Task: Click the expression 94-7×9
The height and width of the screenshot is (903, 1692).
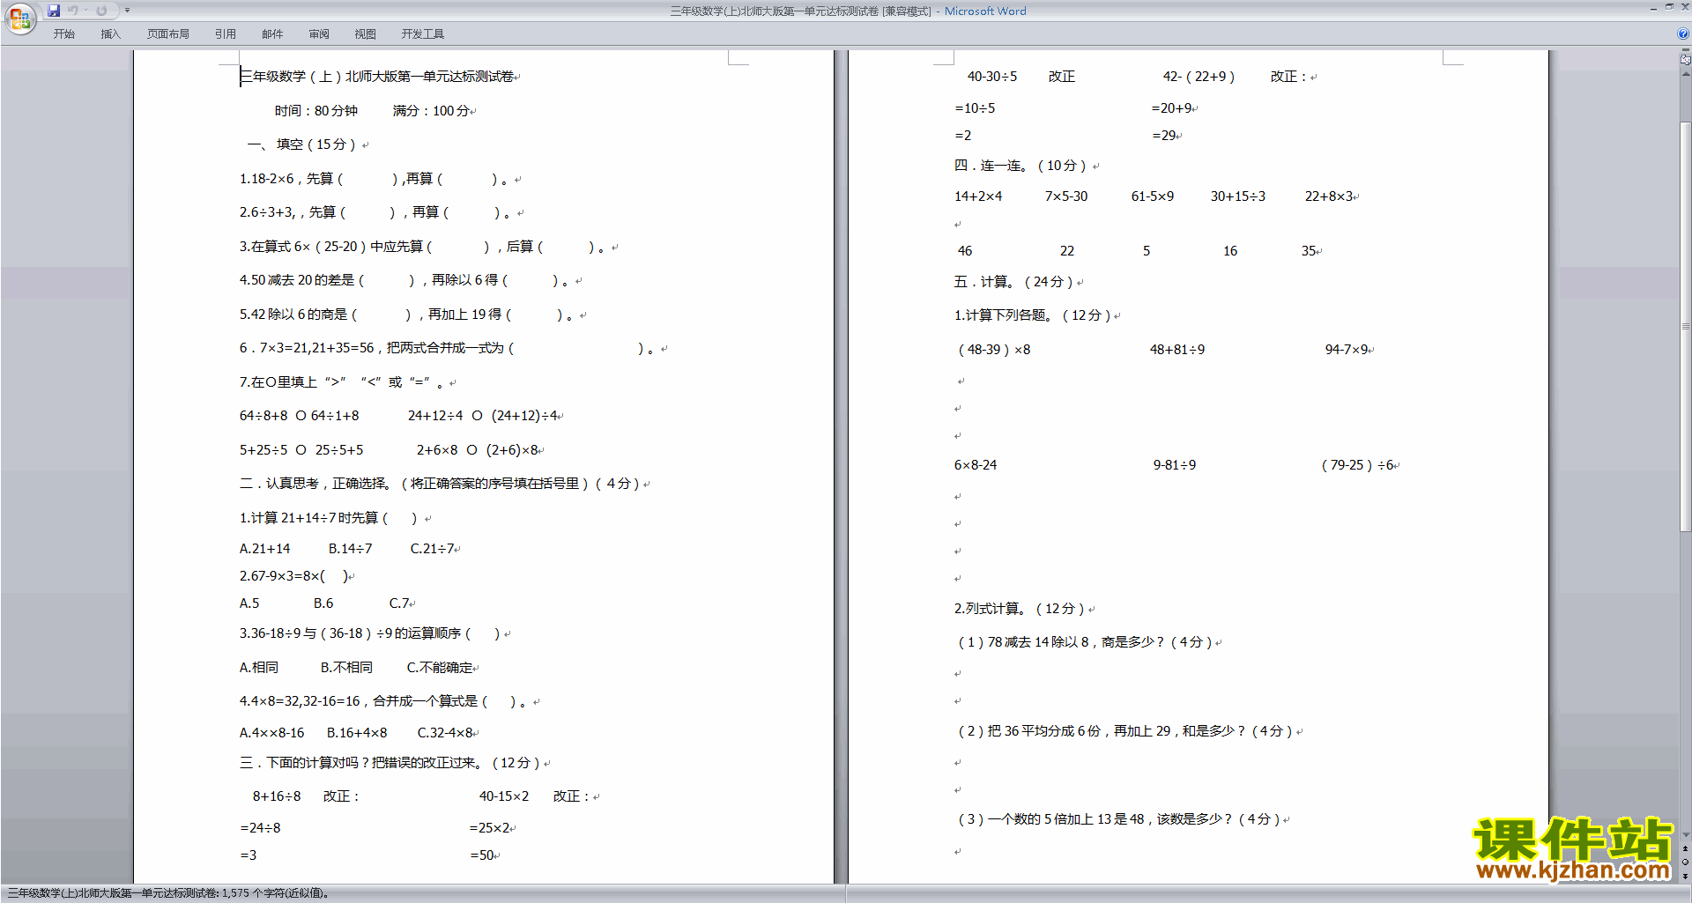Action: pyautogui.click(x=1347, y=350)
